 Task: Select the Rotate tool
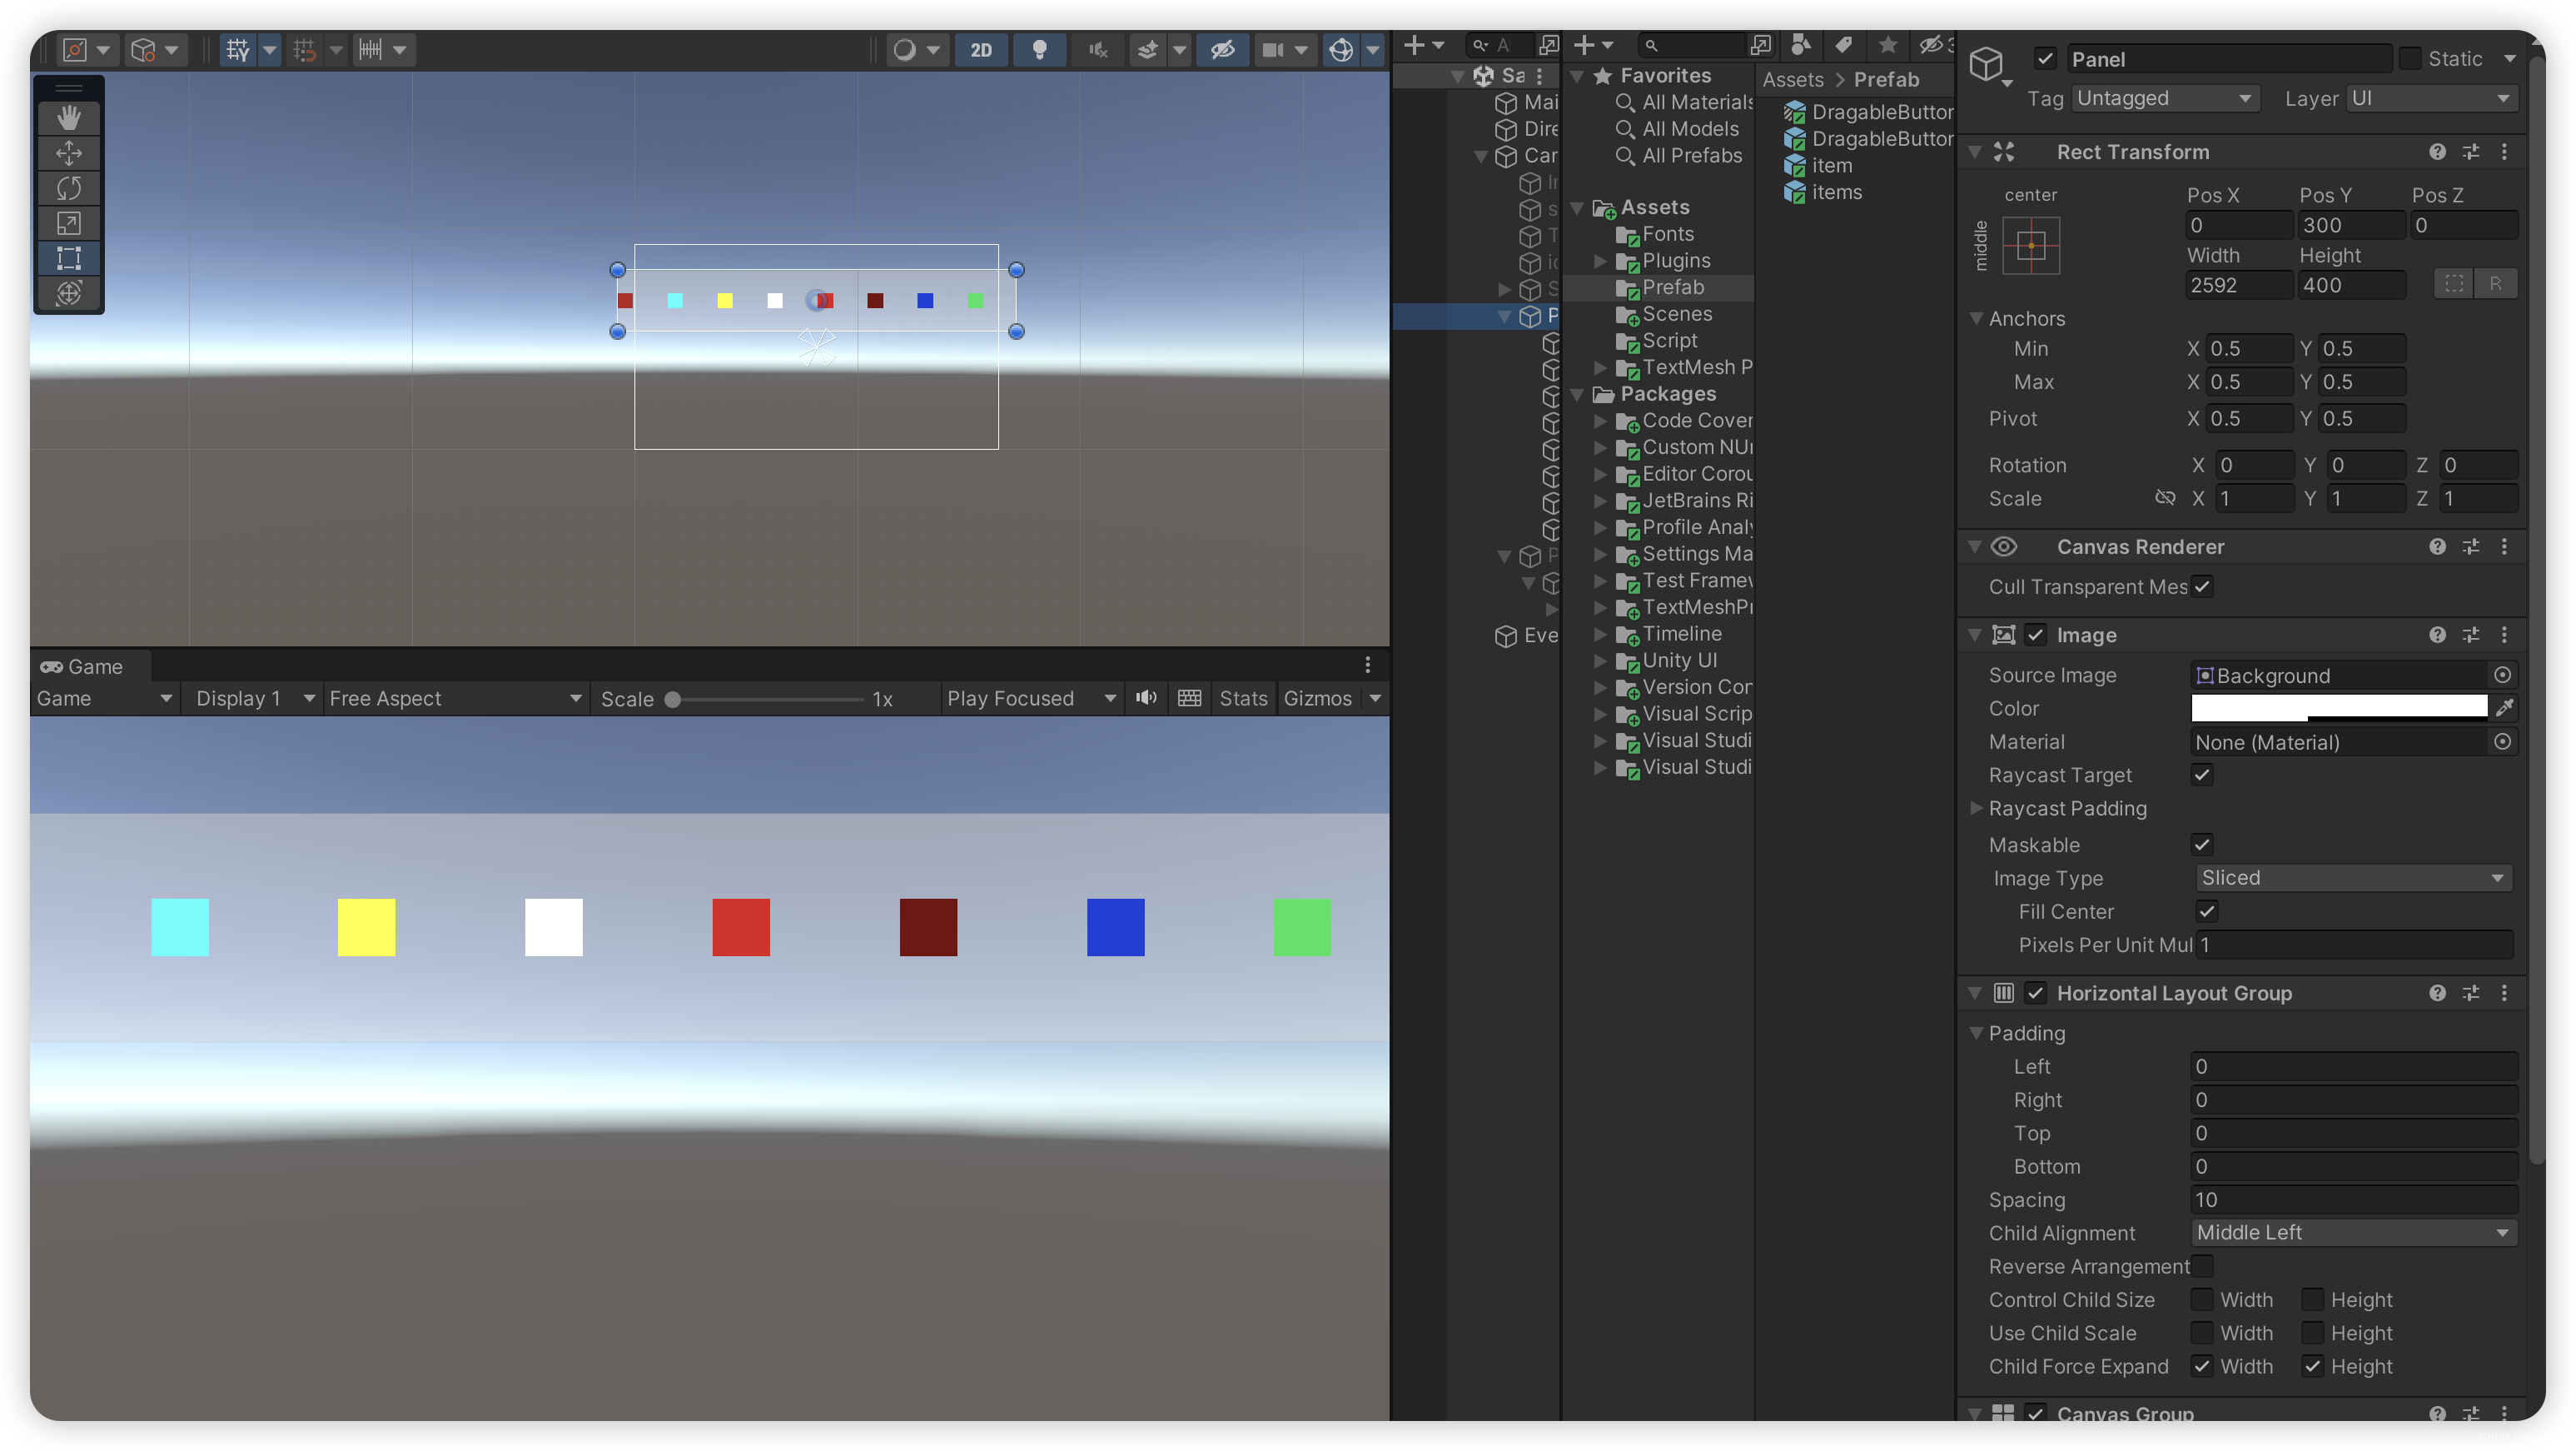(x=68, y=188)
